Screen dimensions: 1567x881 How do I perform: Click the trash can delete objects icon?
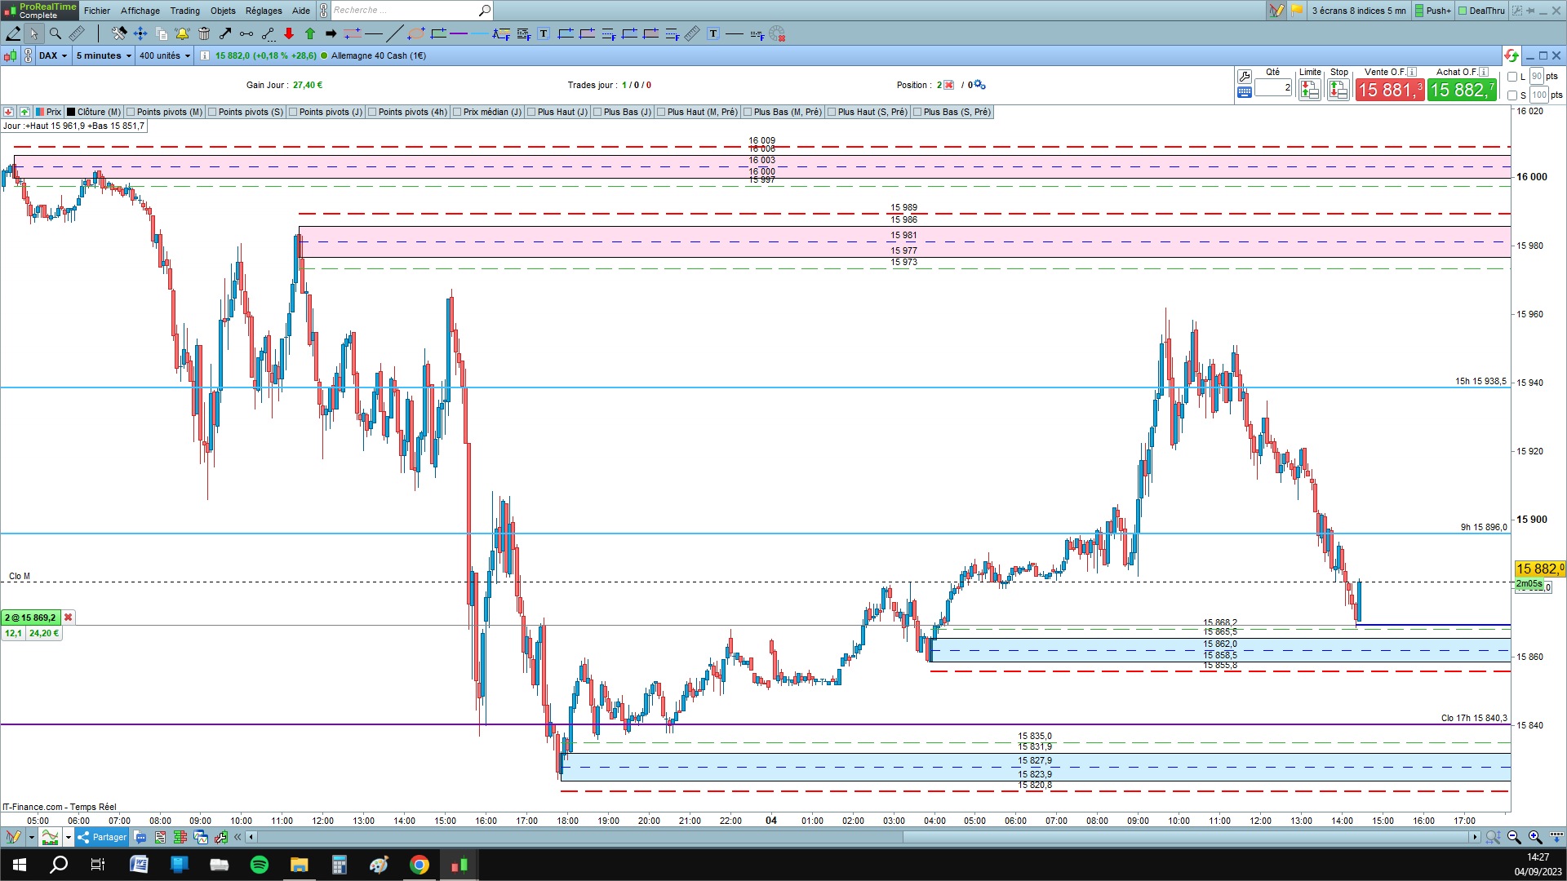click(204, 33)
